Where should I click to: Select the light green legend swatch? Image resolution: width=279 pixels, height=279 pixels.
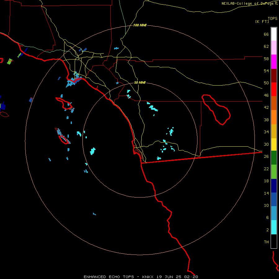pos(274,172)
